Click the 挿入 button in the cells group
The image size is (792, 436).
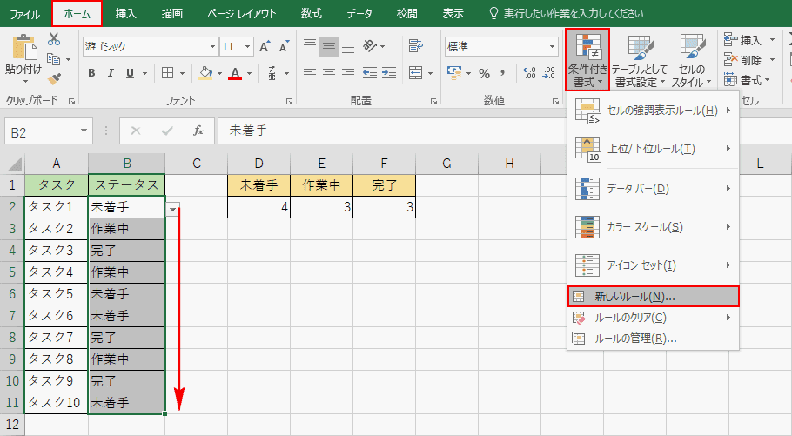click(x=749, y=40)
